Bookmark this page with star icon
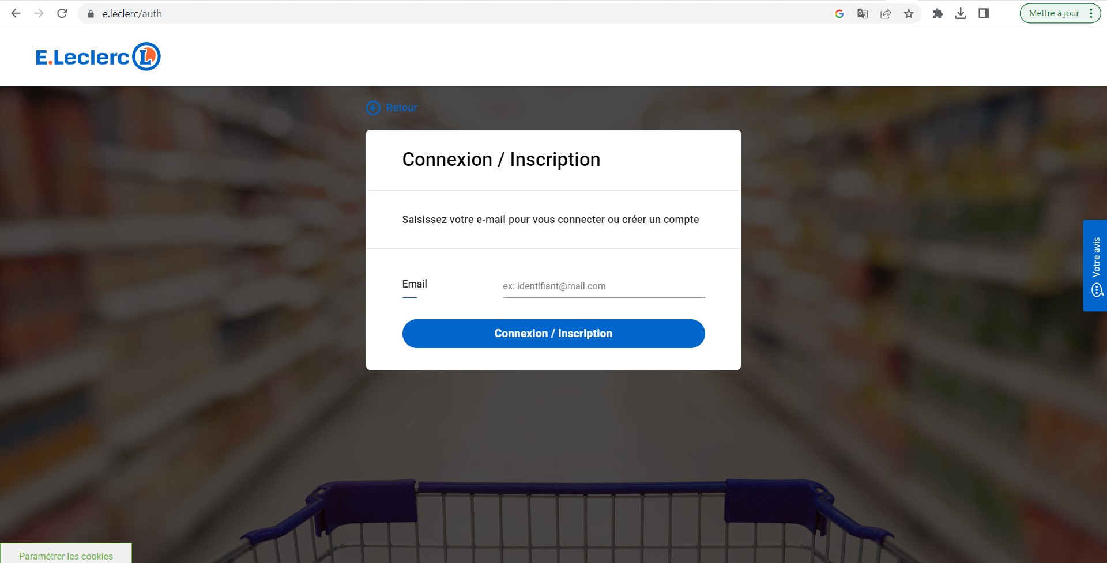 tap(909, 14)
